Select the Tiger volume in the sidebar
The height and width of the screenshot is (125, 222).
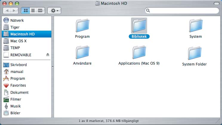(27, 27)
